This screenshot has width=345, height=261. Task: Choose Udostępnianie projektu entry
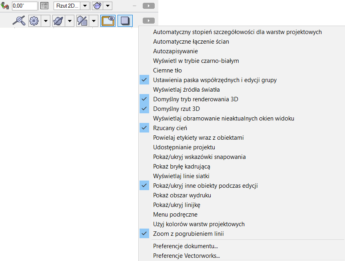tap(241, 147)
